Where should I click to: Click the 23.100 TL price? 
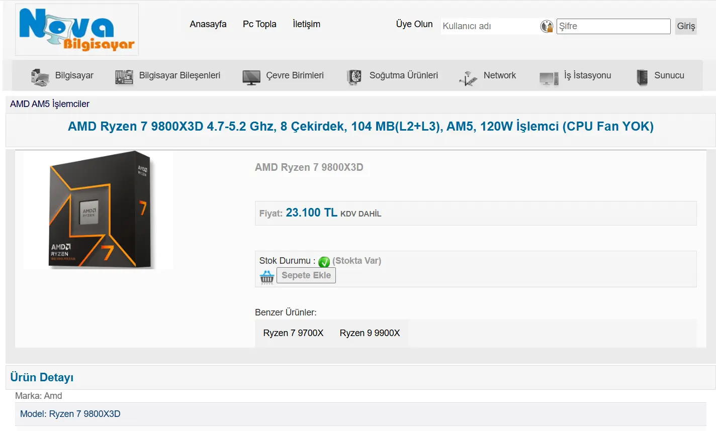[x=312, y=212]
